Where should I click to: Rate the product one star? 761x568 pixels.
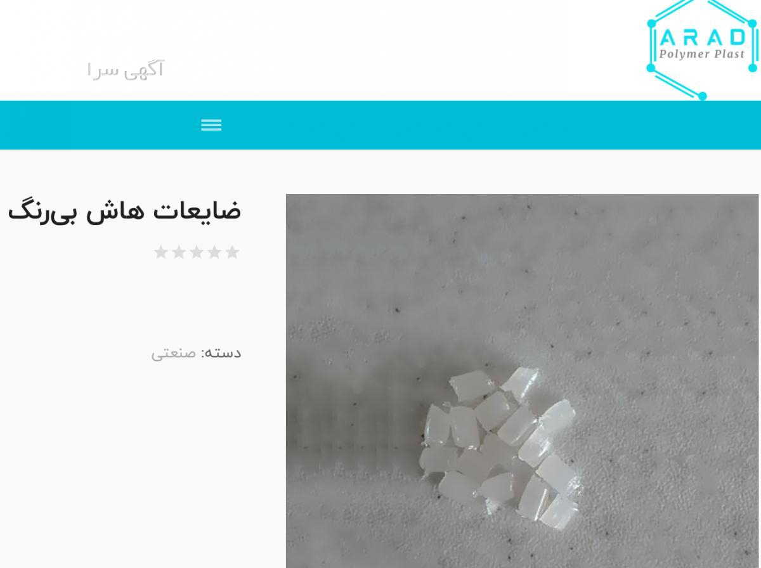pyautogui.click(x=232, y=252)
